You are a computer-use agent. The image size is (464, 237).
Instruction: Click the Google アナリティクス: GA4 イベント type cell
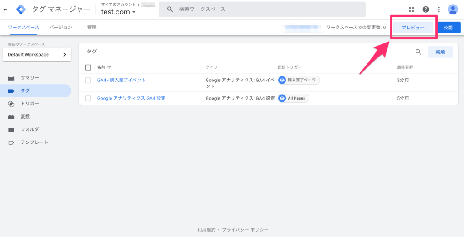(x=240, y=83)
